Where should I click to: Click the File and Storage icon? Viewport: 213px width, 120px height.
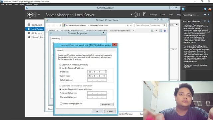click(x=29, y=37)
